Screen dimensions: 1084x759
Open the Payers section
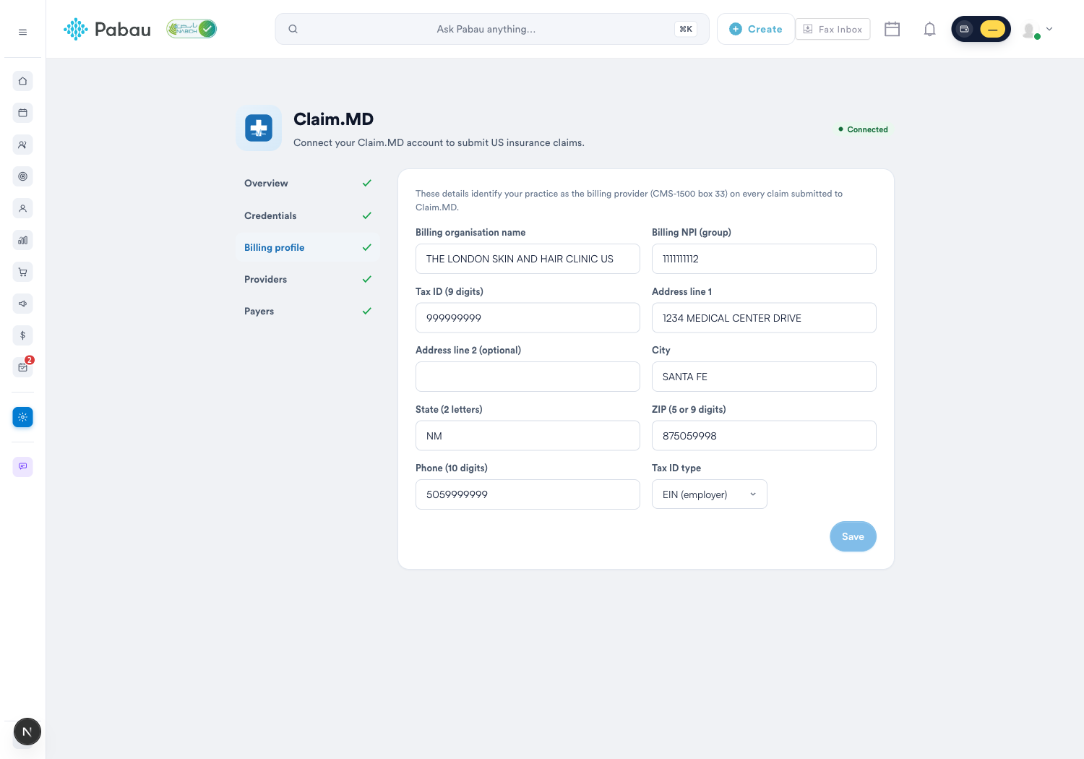click(x=308, y=311)
